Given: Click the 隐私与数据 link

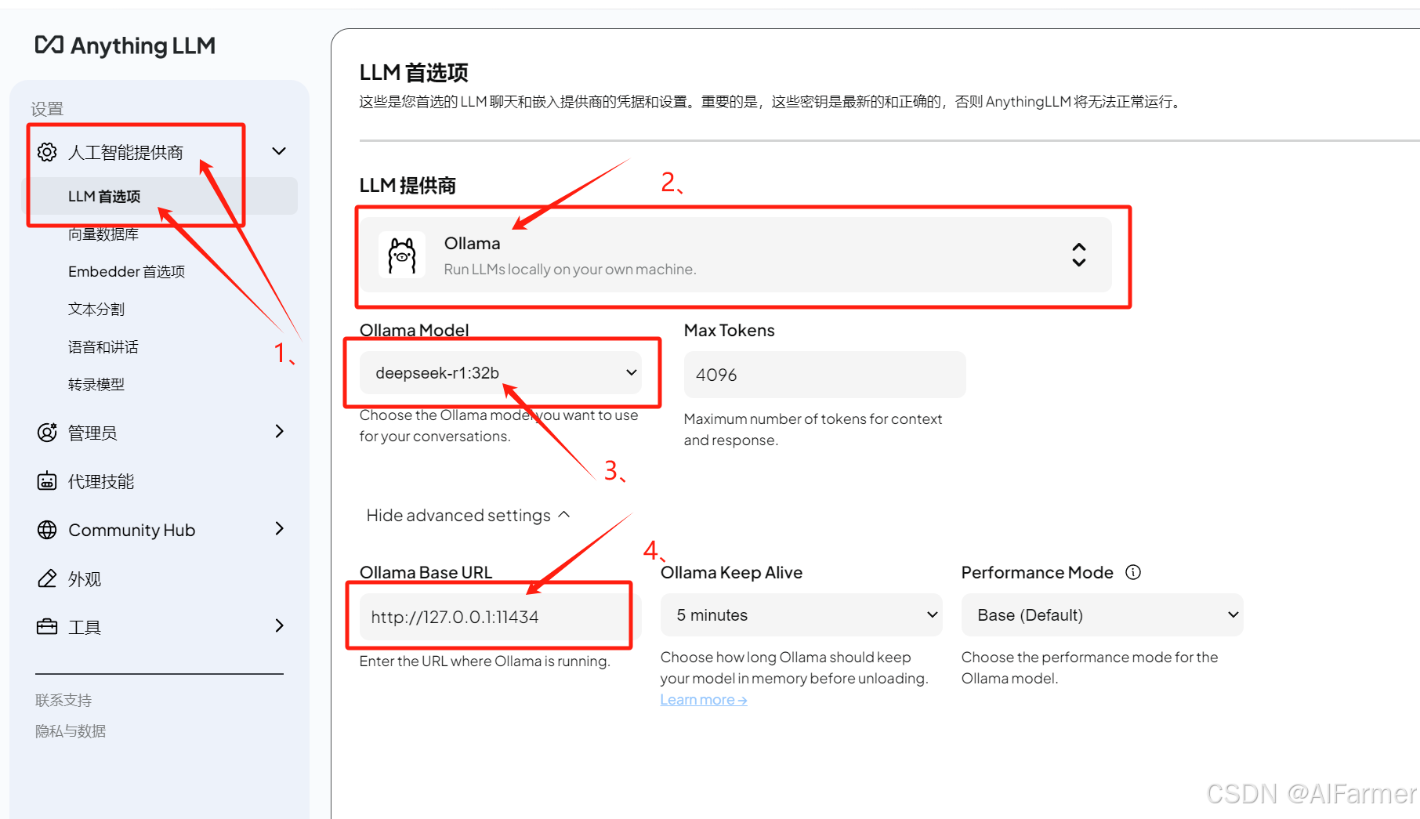Looking at the screenshot, I should pos(71,730).
